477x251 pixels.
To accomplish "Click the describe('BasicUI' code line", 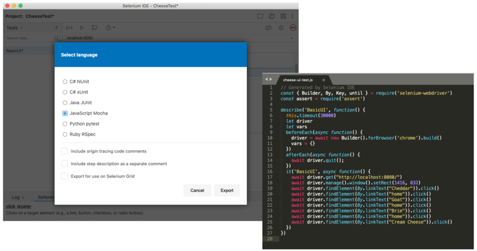I will click(323, 110).
